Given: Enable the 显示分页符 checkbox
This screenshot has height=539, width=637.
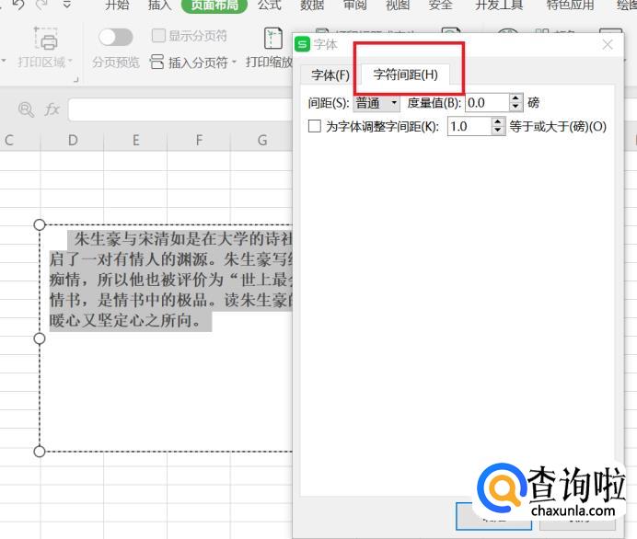Looking at the screenshot, I should tap(158, 36).
